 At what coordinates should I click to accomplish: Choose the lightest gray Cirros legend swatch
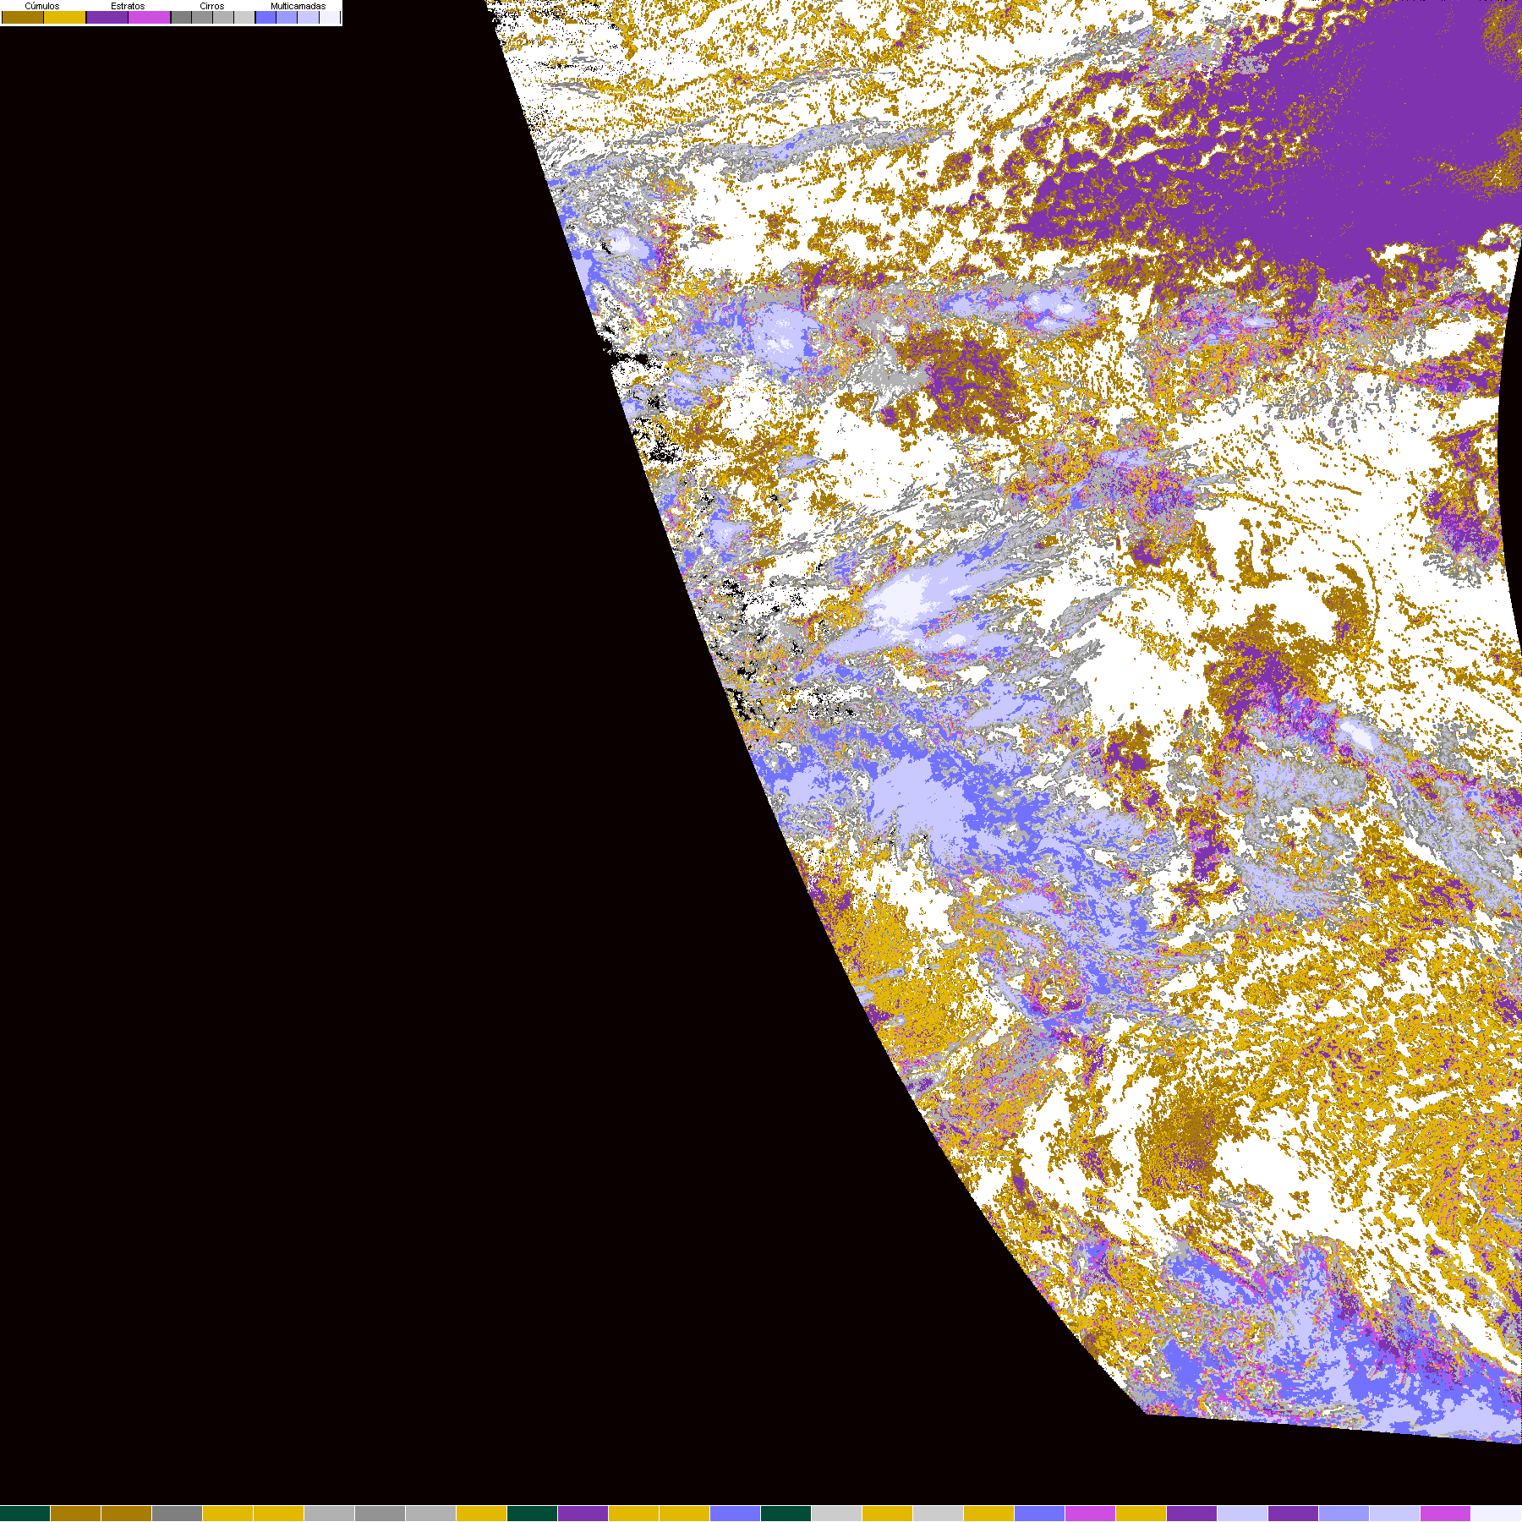coord(244,17)
